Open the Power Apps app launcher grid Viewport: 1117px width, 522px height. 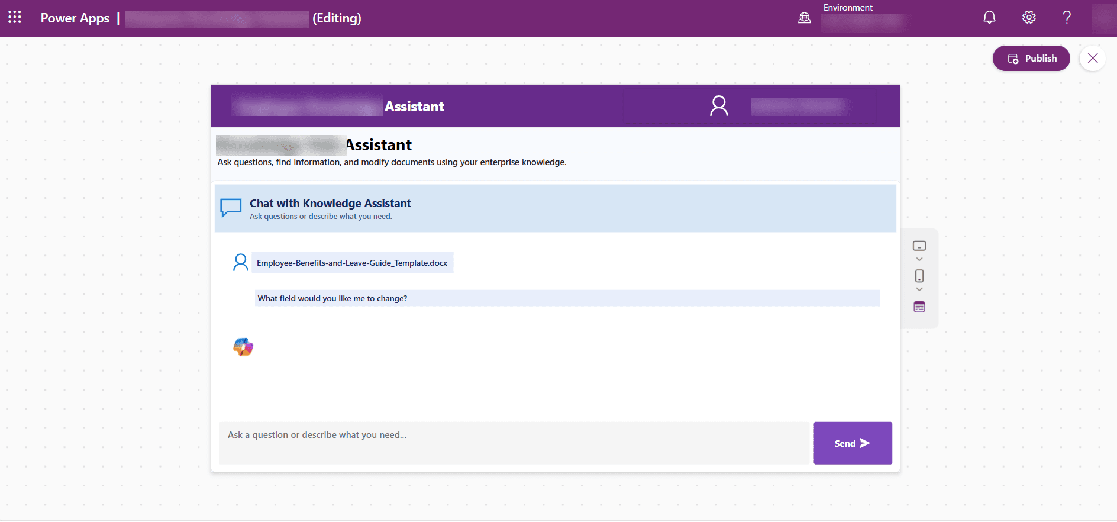coord(15,17)
